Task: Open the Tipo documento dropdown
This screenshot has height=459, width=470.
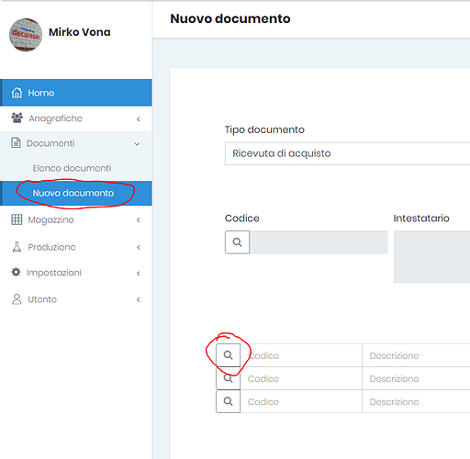Action: point(347,153)
